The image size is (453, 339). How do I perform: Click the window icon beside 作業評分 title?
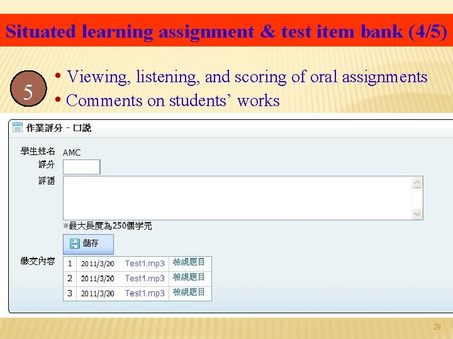[x=18, y=127]
